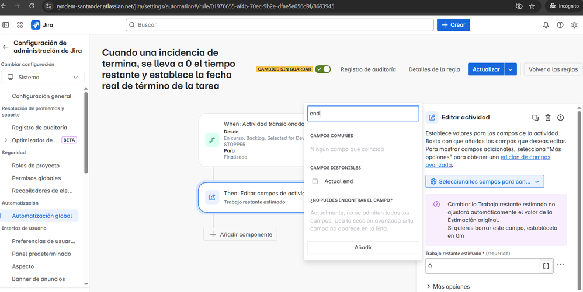The width and height of the screenshot is (583, 292).
Task: Collapse the sidebar with the panel icon
Action: click(x=6, y=25)
